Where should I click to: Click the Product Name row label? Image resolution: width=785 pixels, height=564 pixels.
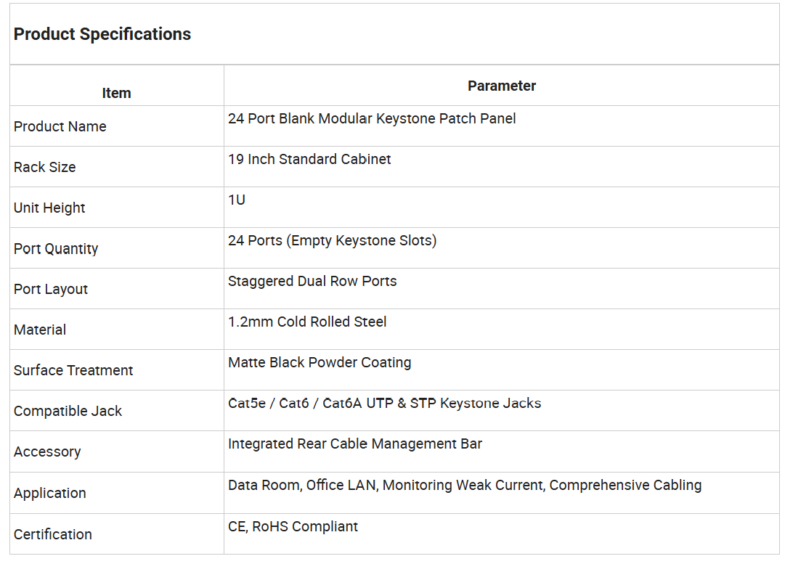tap(60, 126)
